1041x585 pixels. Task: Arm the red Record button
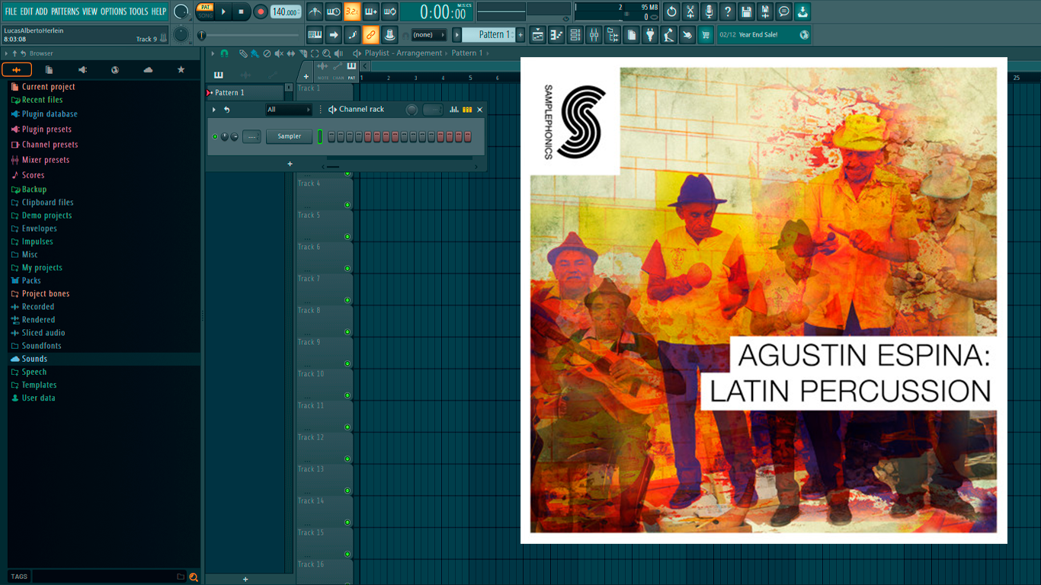(261, 11)
